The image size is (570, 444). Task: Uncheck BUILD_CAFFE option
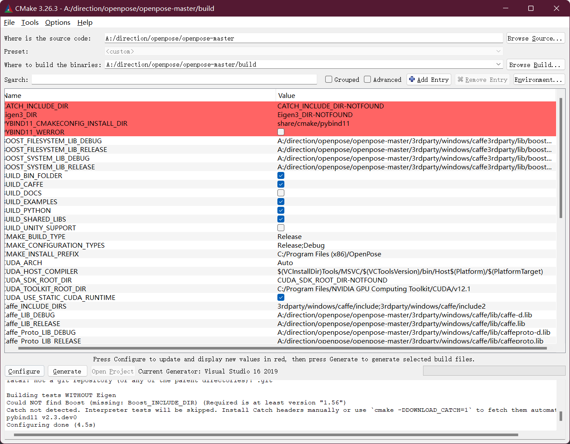tap(281, 184)
